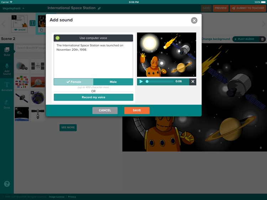
Task: Pick the country flags image thumbnail
Action: coord(22,82)
